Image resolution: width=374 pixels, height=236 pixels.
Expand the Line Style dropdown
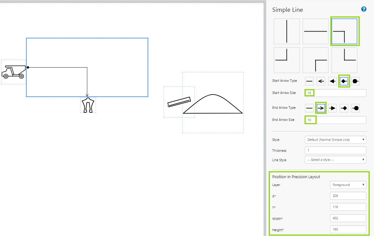(335, 160)
